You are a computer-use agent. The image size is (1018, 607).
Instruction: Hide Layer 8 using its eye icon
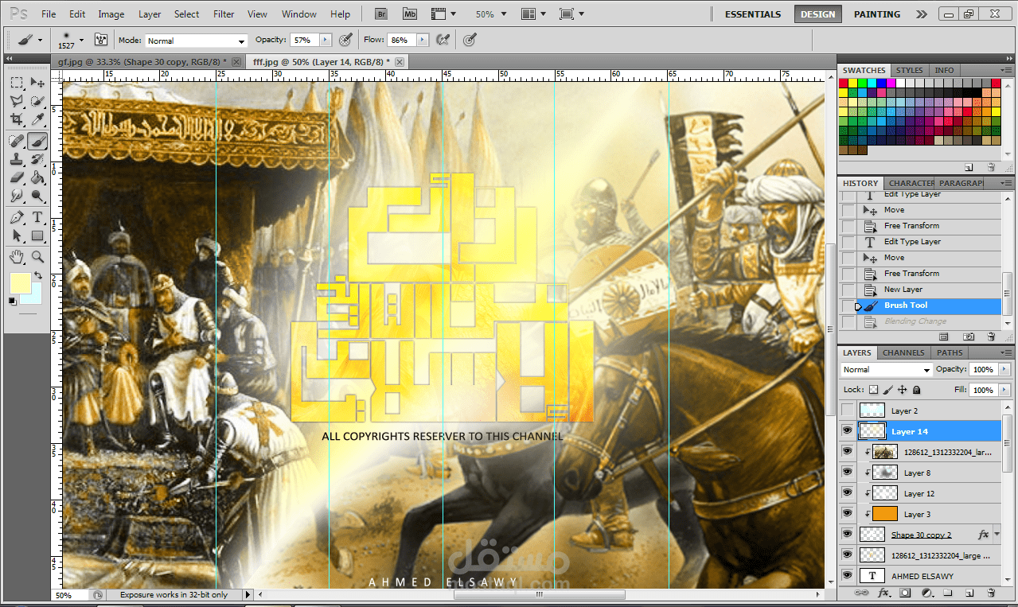(847, 473)
